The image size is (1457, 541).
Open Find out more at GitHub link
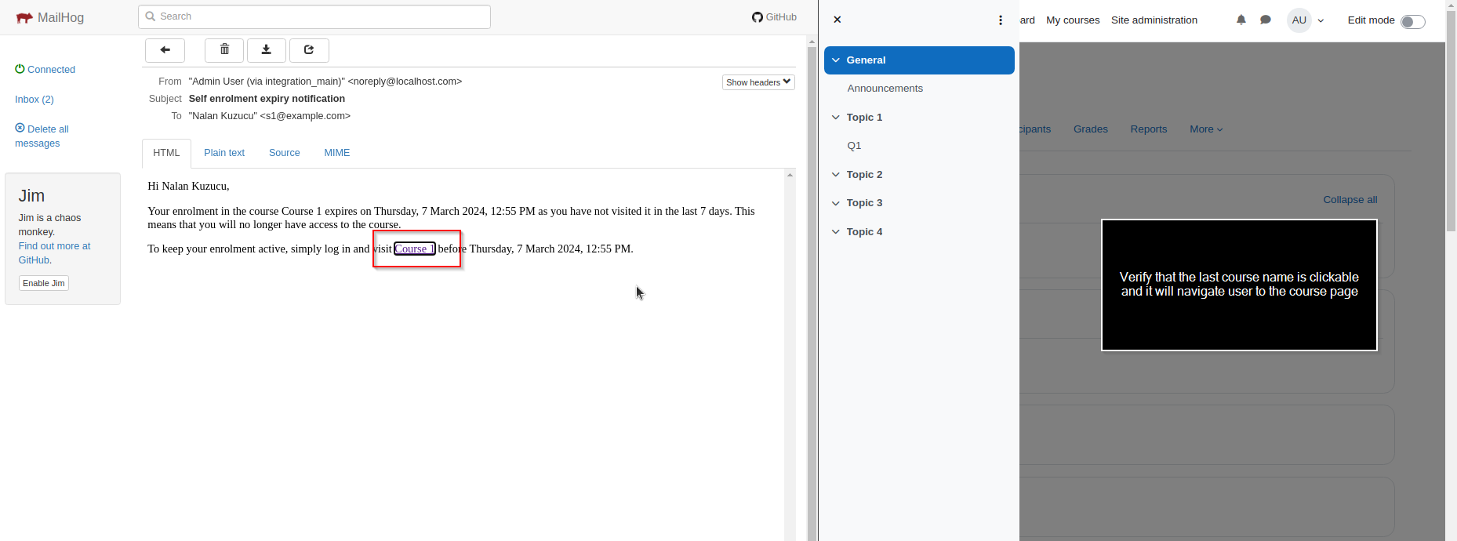[54, 252]
